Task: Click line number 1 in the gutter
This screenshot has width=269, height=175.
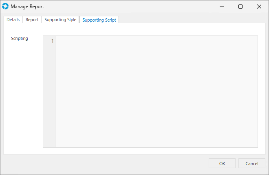Action: (52, 41)
